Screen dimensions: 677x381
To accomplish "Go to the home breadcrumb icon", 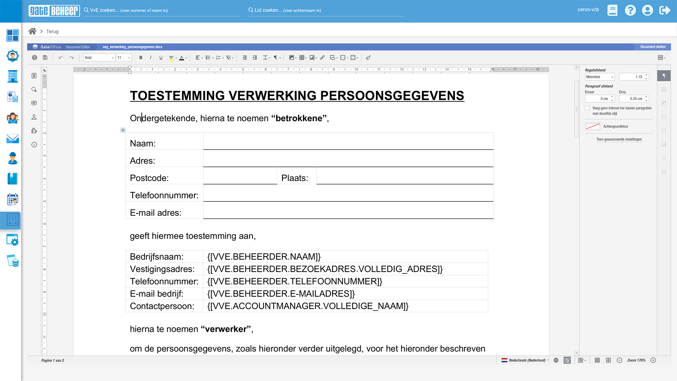I will tap(32, 31).
